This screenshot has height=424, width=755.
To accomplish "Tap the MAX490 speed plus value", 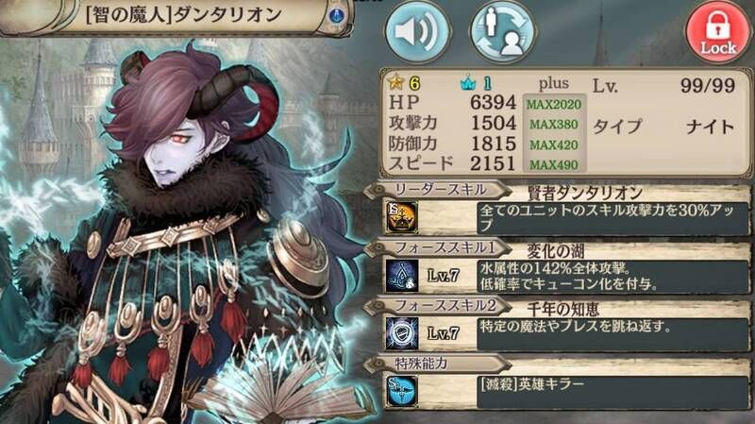I will (x=554, y=164).
